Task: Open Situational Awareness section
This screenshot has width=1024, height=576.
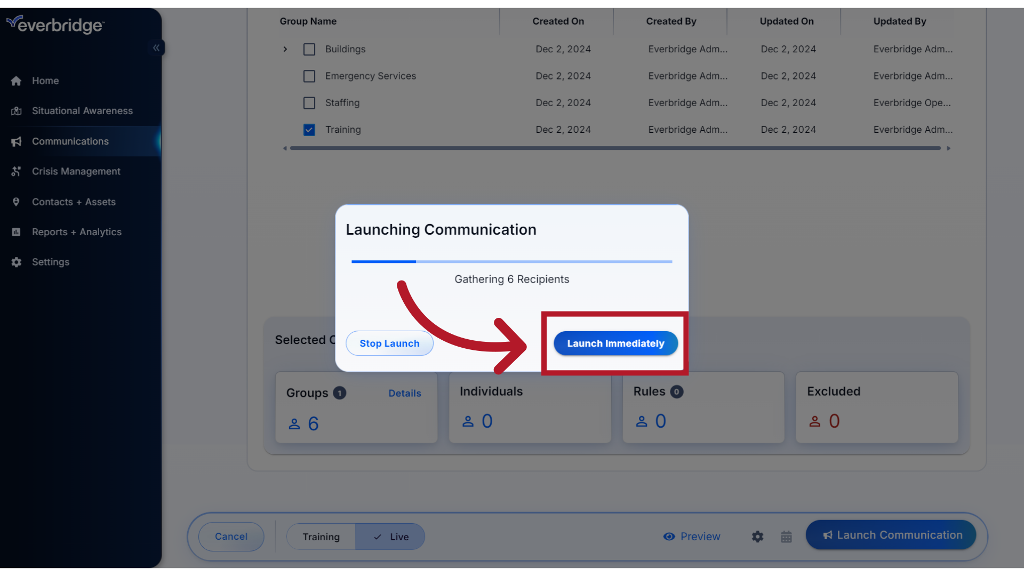Action: pyautogui.click(x=82, y=110)
